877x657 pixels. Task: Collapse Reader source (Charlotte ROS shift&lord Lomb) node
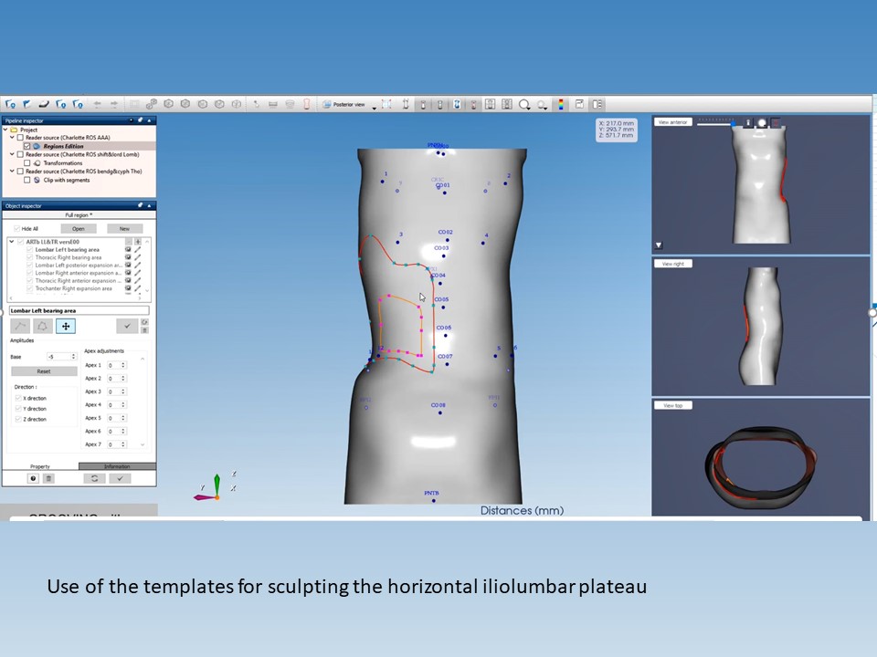[12, 154]
